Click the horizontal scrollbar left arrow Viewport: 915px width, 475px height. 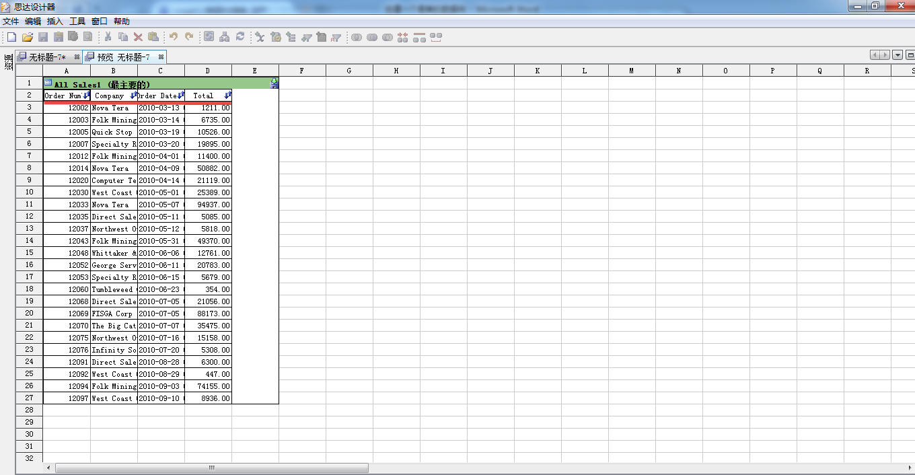coord(48,467)
